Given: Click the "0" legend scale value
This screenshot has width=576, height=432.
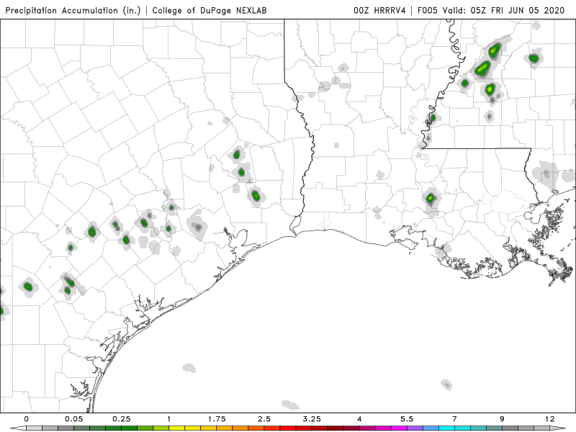Looking at the screenshot, I should coord(26,419).
